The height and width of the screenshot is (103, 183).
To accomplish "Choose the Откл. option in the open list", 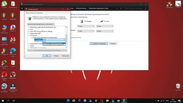I will point(54,42).
